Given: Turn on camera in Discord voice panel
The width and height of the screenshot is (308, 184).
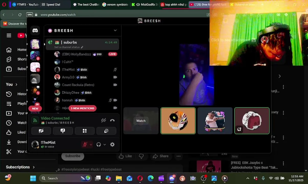Looking at the screenshot, I should [41, 131].
